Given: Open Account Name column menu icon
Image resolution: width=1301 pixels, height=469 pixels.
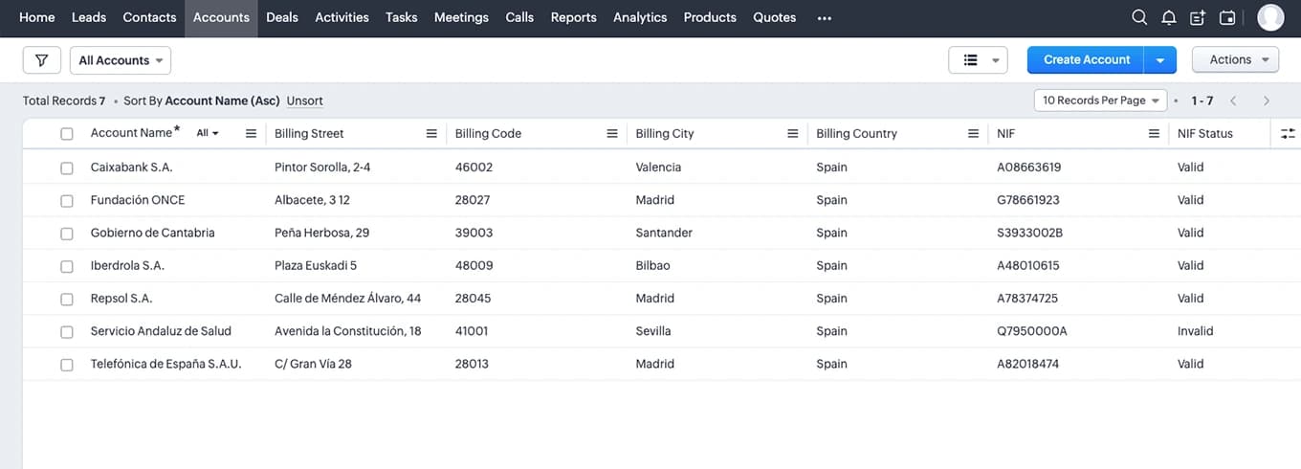Looking at the screenshot, I should [x=252, y=134].
